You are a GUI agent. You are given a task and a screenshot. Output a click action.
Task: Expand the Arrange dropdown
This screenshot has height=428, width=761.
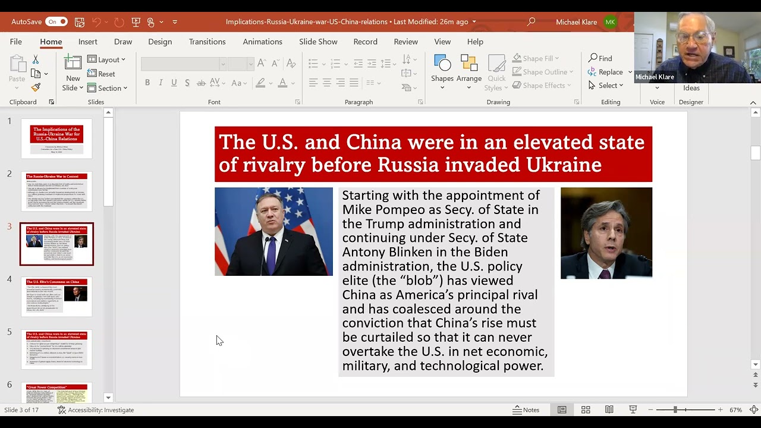pos(469,87)
